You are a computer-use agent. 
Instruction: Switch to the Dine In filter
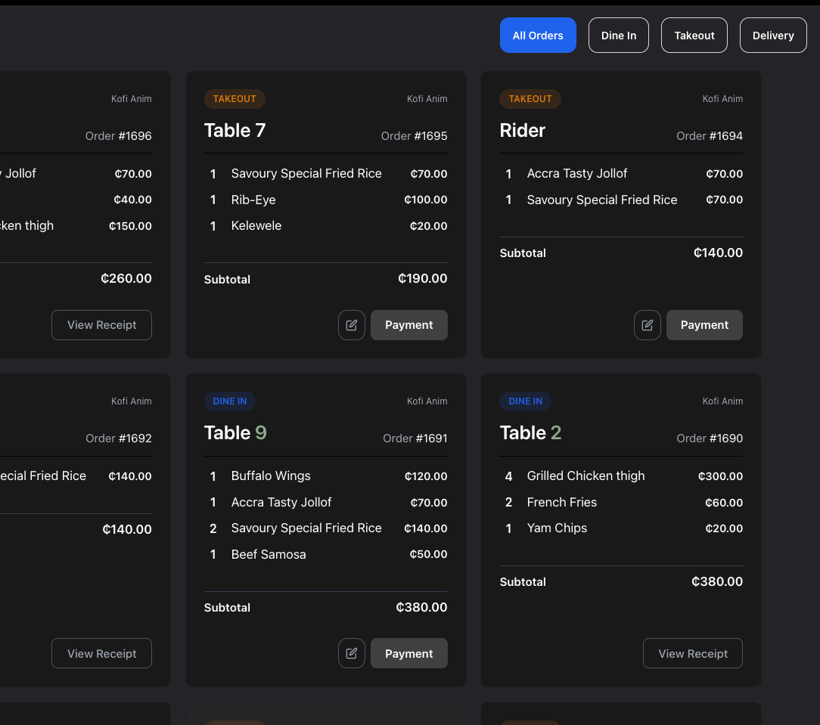click(x=618, y=35)
